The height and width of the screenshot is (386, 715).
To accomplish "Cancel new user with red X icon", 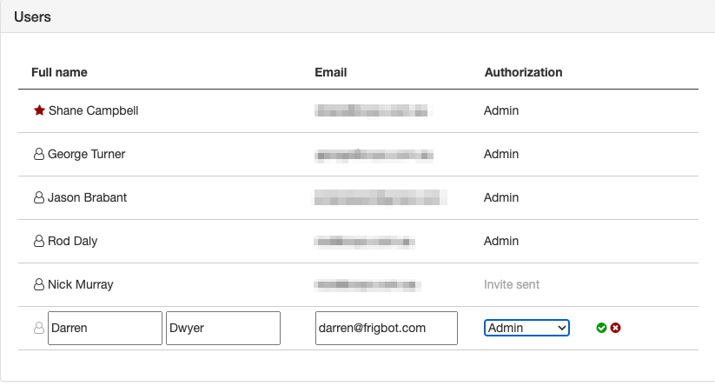I will (616, 328).
